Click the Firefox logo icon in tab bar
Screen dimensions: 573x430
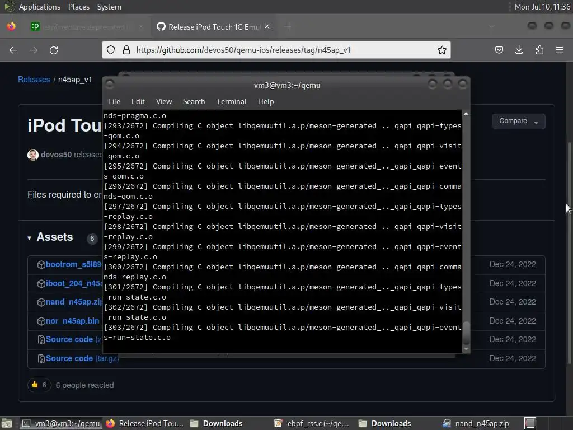11,26
